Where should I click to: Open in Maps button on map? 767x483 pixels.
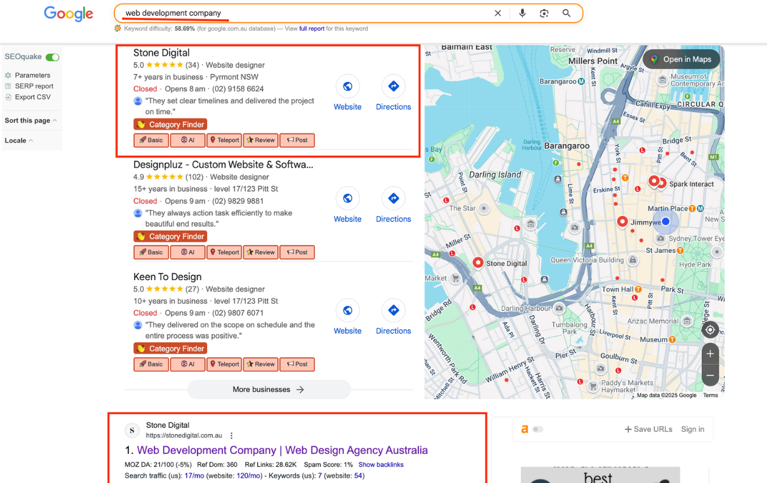pos(681,59)
